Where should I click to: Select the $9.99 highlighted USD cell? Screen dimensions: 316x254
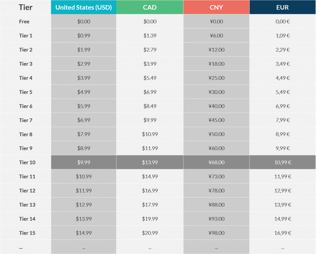[84, 162]
